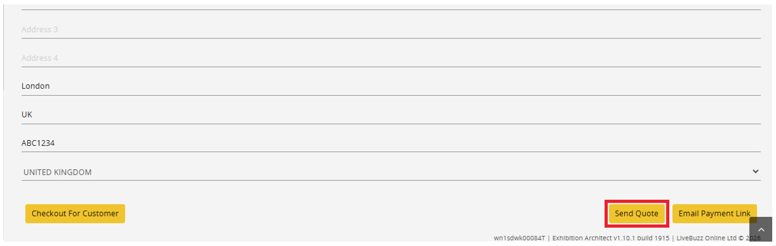The image size is (776, 246).
Task: Click the scroll-to-top arrow icon
Action: pos(761,230)
